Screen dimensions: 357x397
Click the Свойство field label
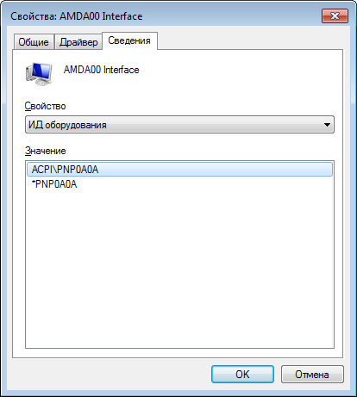[x=45, y=106]
